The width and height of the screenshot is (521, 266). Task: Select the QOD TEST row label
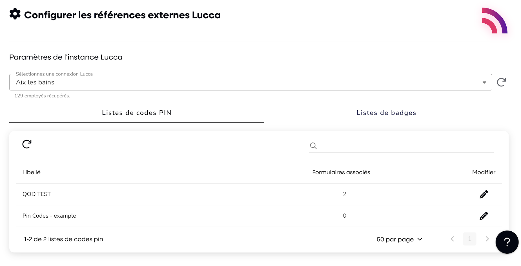(37, 194)
